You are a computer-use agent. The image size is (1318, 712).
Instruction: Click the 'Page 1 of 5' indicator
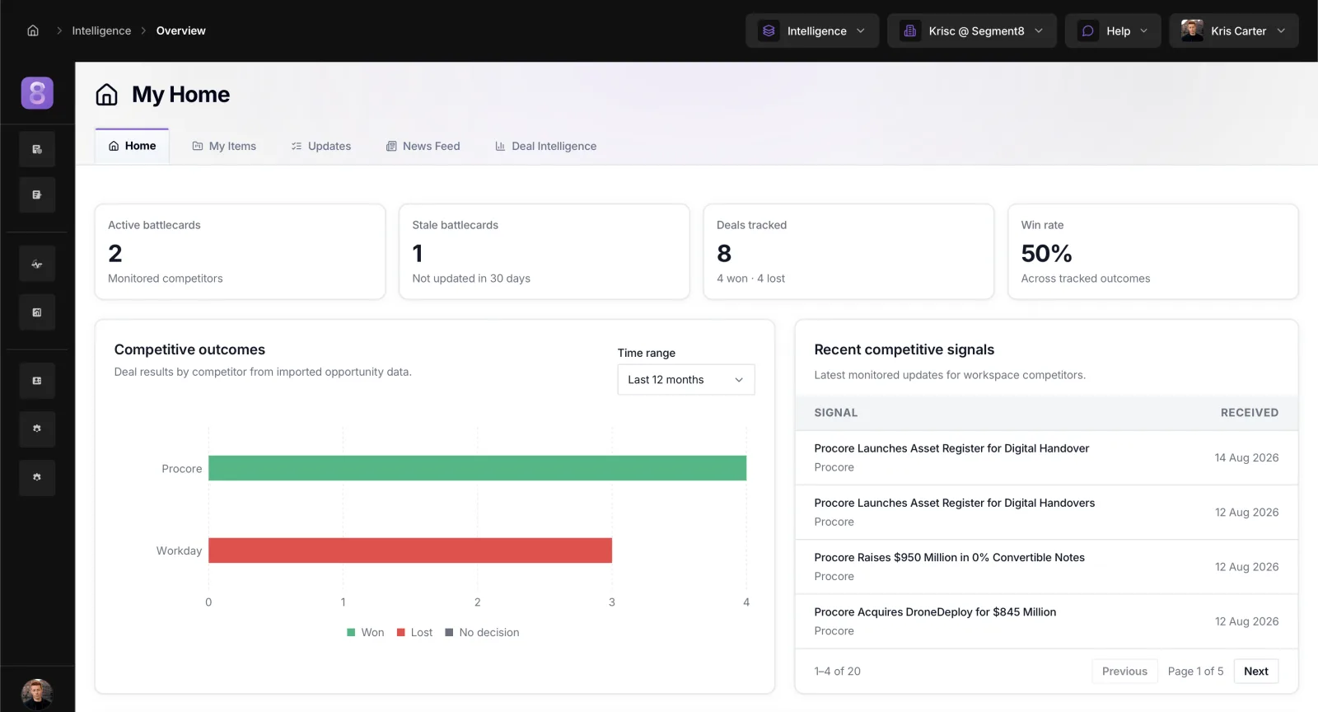1195,672
